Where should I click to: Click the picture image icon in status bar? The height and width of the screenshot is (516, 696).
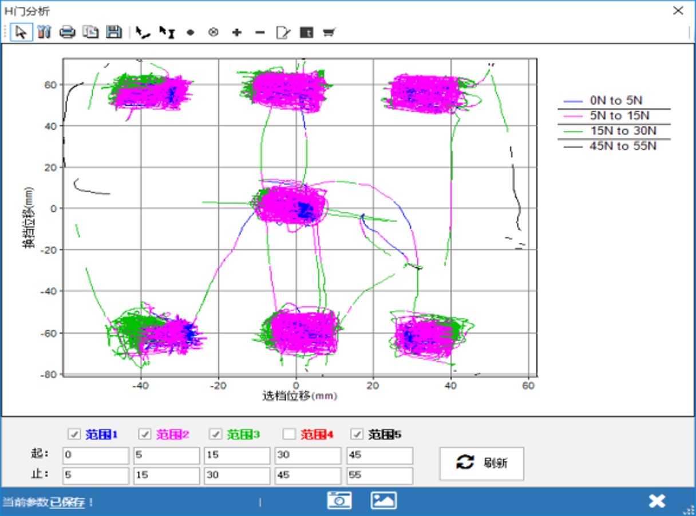click(383, 501)
